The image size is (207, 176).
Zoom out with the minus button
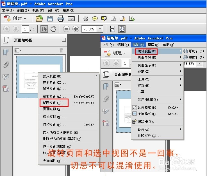pyautogui.click(x=66, y=29)
